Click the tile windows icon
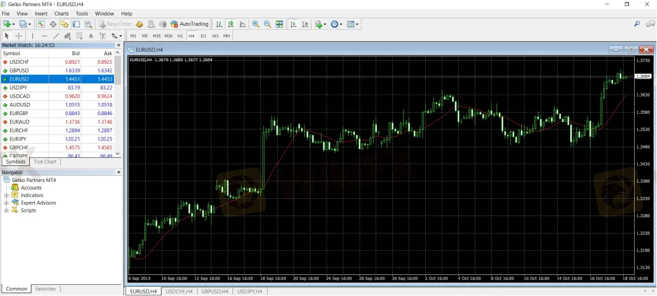657x296 pixels. click(280, 24)
